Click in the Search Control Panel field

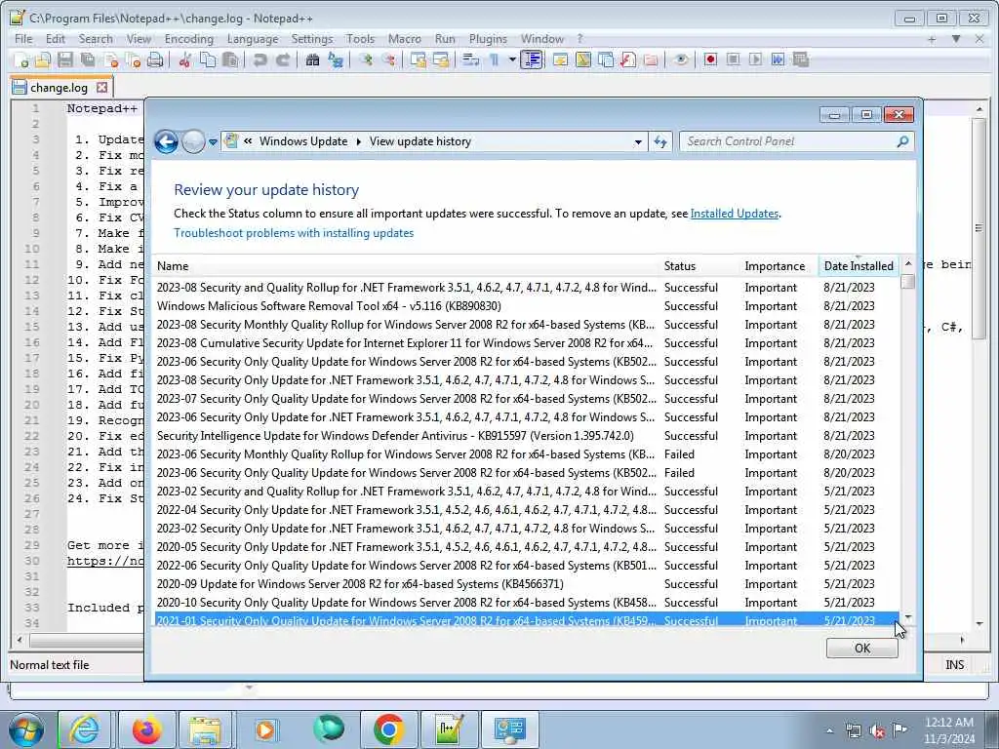(x=796, y=141)
